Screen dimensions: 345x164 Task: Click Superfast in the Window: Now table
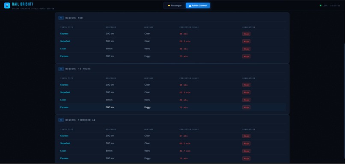[x=65, y=41]
